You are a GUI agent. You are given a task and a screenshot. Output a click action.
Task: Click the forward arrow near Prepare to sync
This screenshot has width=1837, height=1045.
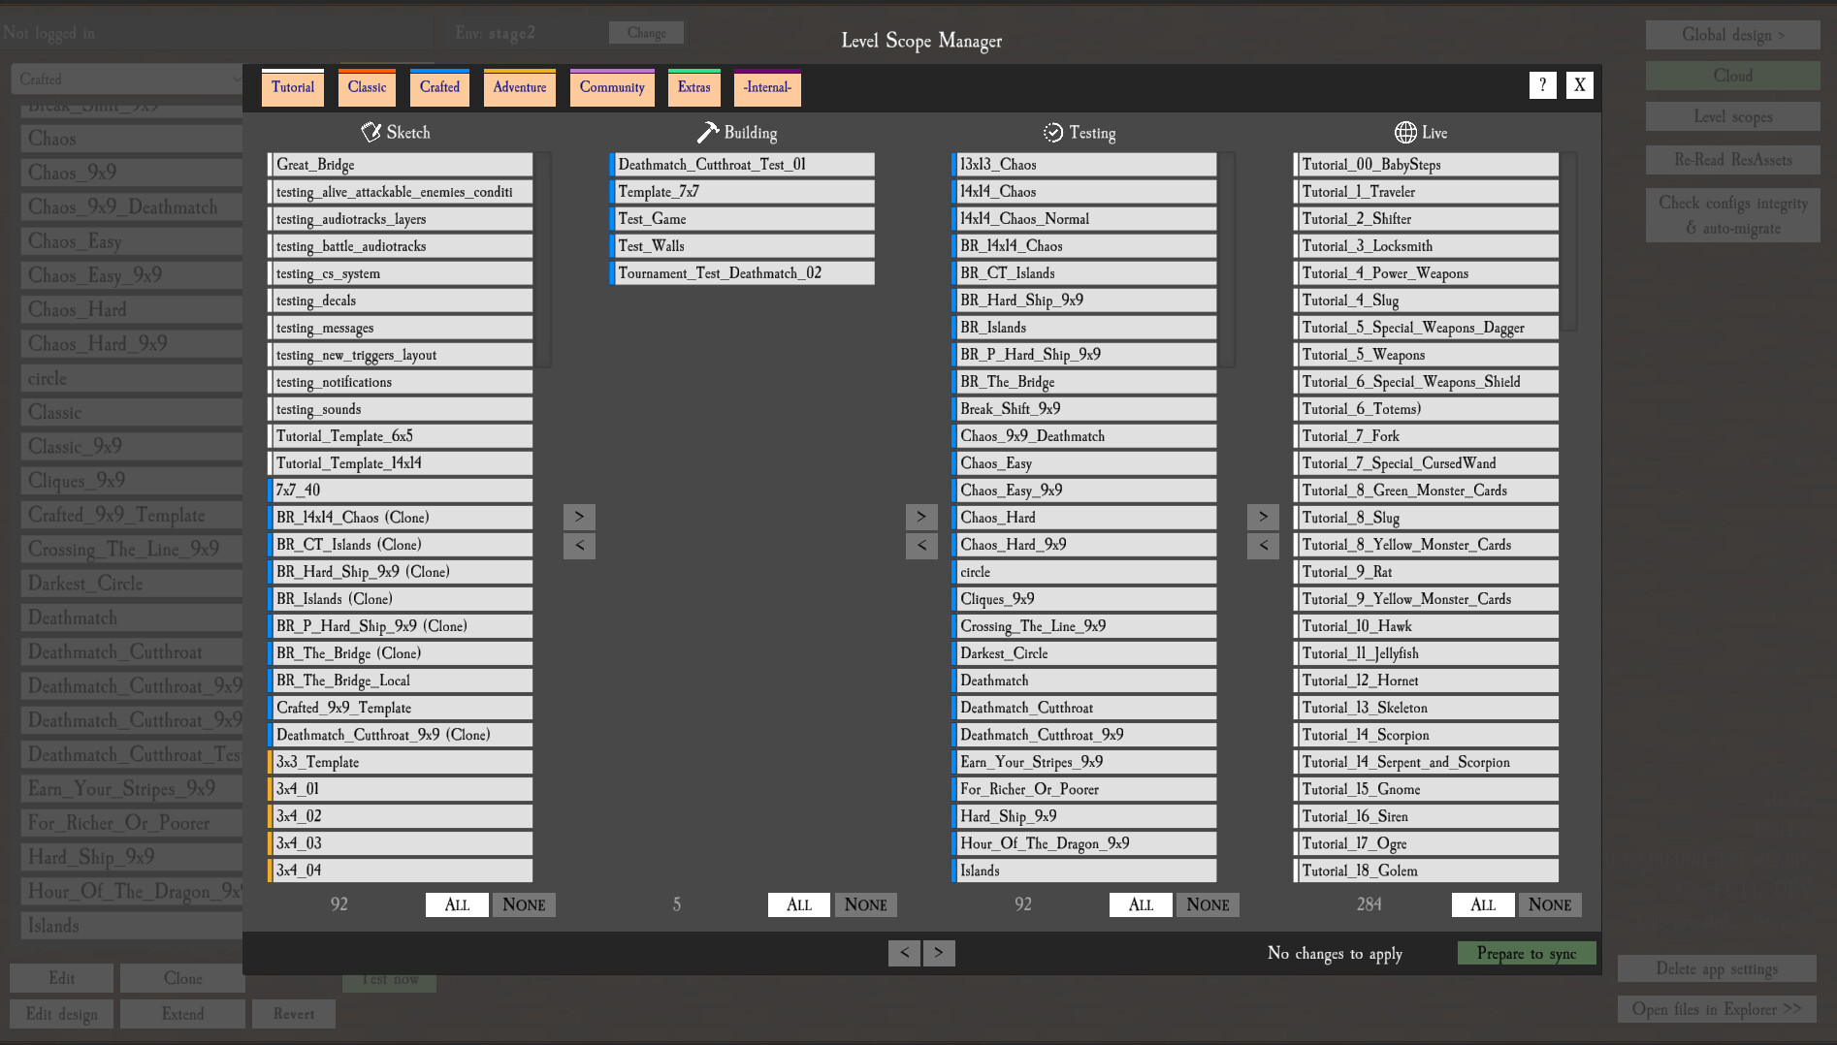coord(938,953)
